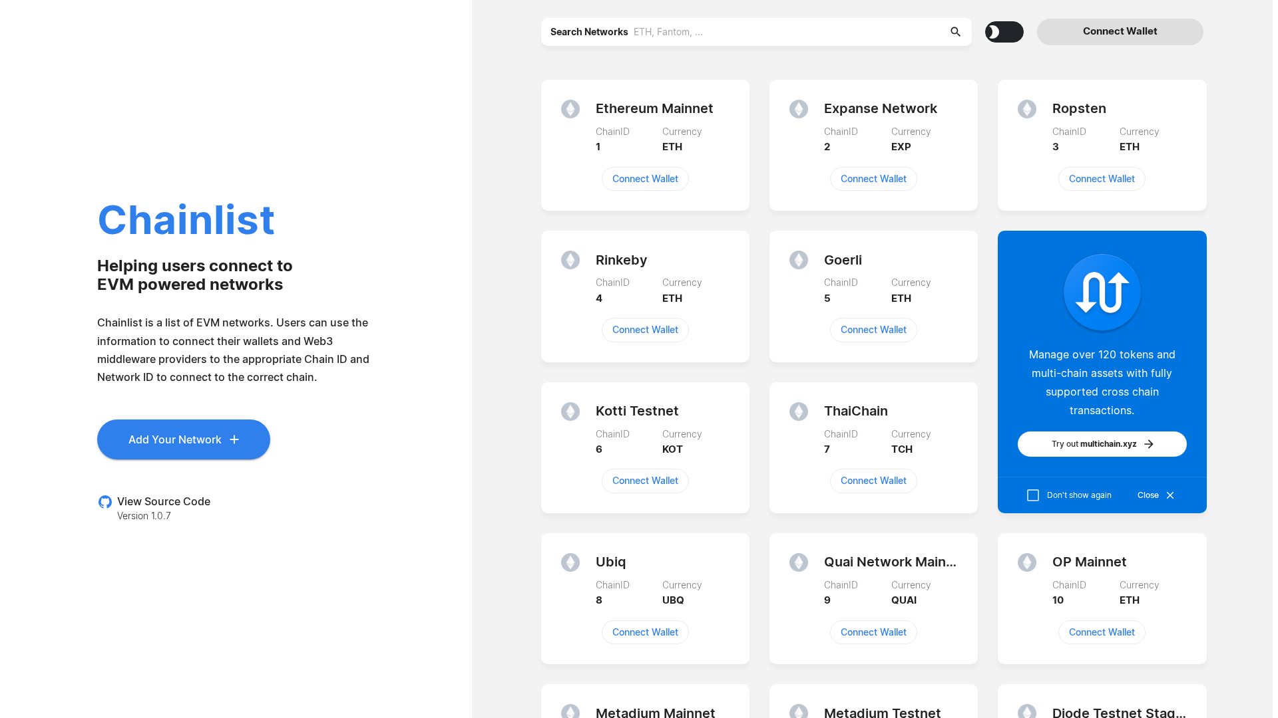This screenshot has width=1278, height=718.
Task: Connect wallet on OP Mainnet card
Action: pyautogui.click(x=1102, y=632)
